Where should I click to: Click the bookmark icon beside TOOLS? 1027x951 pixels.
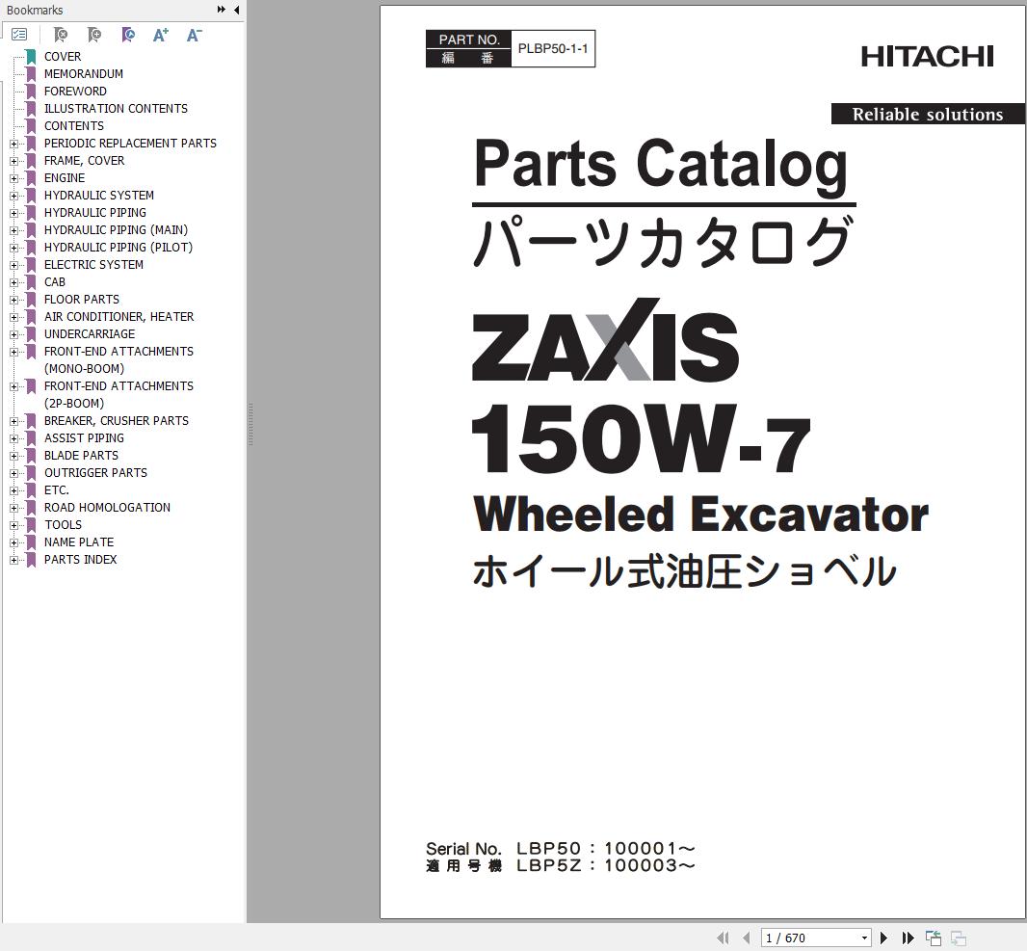pyautogui.click(x=31, y=524)
